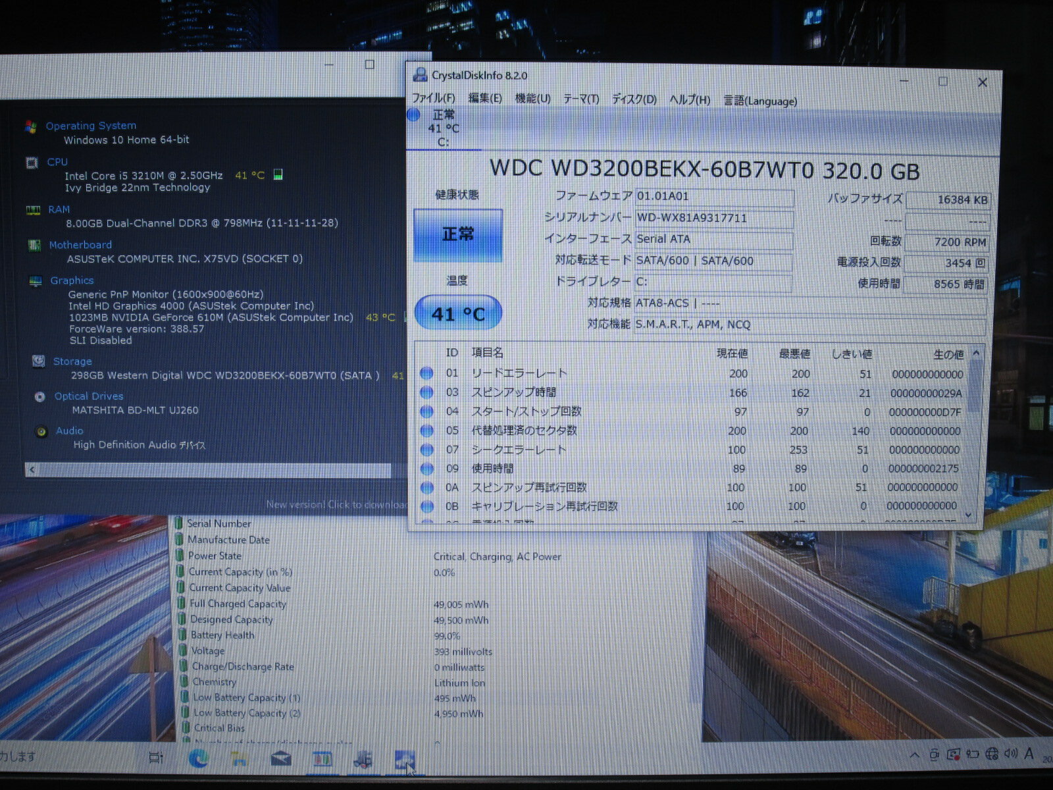Click the battery icon beside Current Capacity Value
The width and height of the screenshot is (1053, 790).
coord(180,587)
